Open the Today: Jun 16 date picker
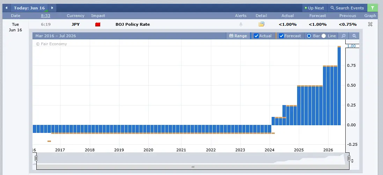The height and width of the screenshot is (175, 383). pos(29,8)
